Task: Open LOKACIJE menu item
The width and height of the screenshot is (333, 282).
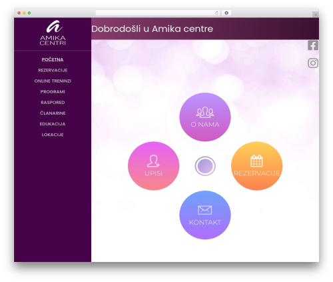Action: point(53,135)
